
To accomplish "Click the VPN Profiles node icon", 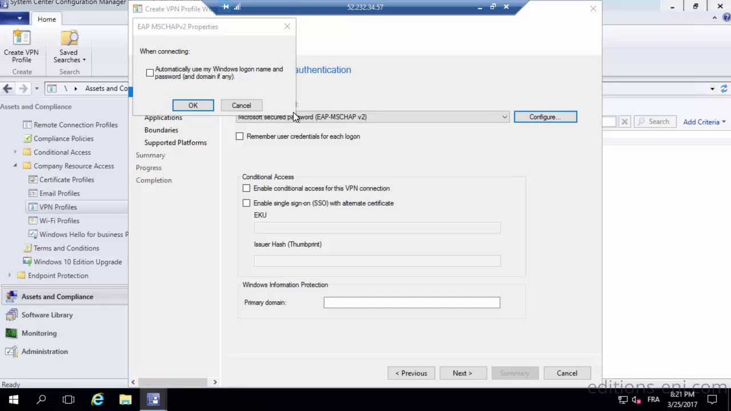I will tap(33, 207).
